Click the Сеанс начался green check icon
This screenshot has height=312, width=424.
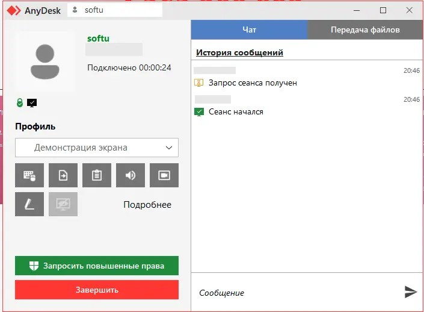click(199, 112)
